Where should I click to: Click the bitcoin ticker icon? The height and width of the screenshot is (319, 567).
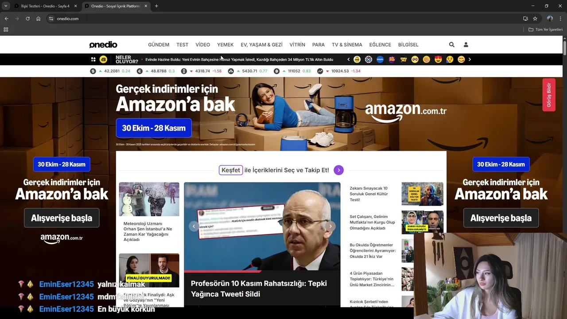pyautogui.click(x=276, y=71)
